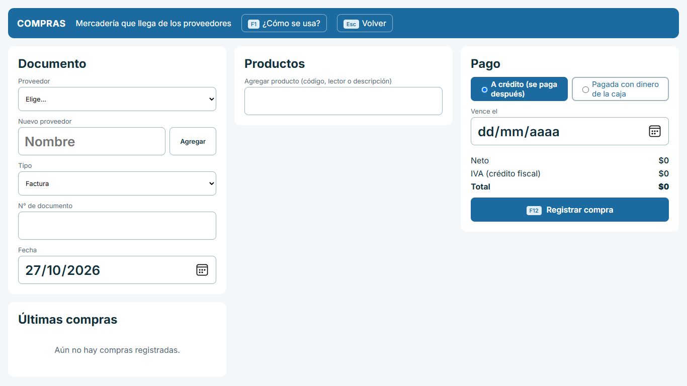Open the calendar picker for Vence el

click(x=654, y=131)
